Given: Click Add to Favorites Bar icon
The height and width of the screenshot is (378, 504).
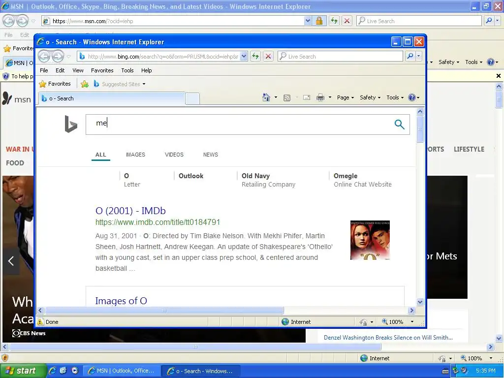Looking at the screenshot, I should click(85, 84).
